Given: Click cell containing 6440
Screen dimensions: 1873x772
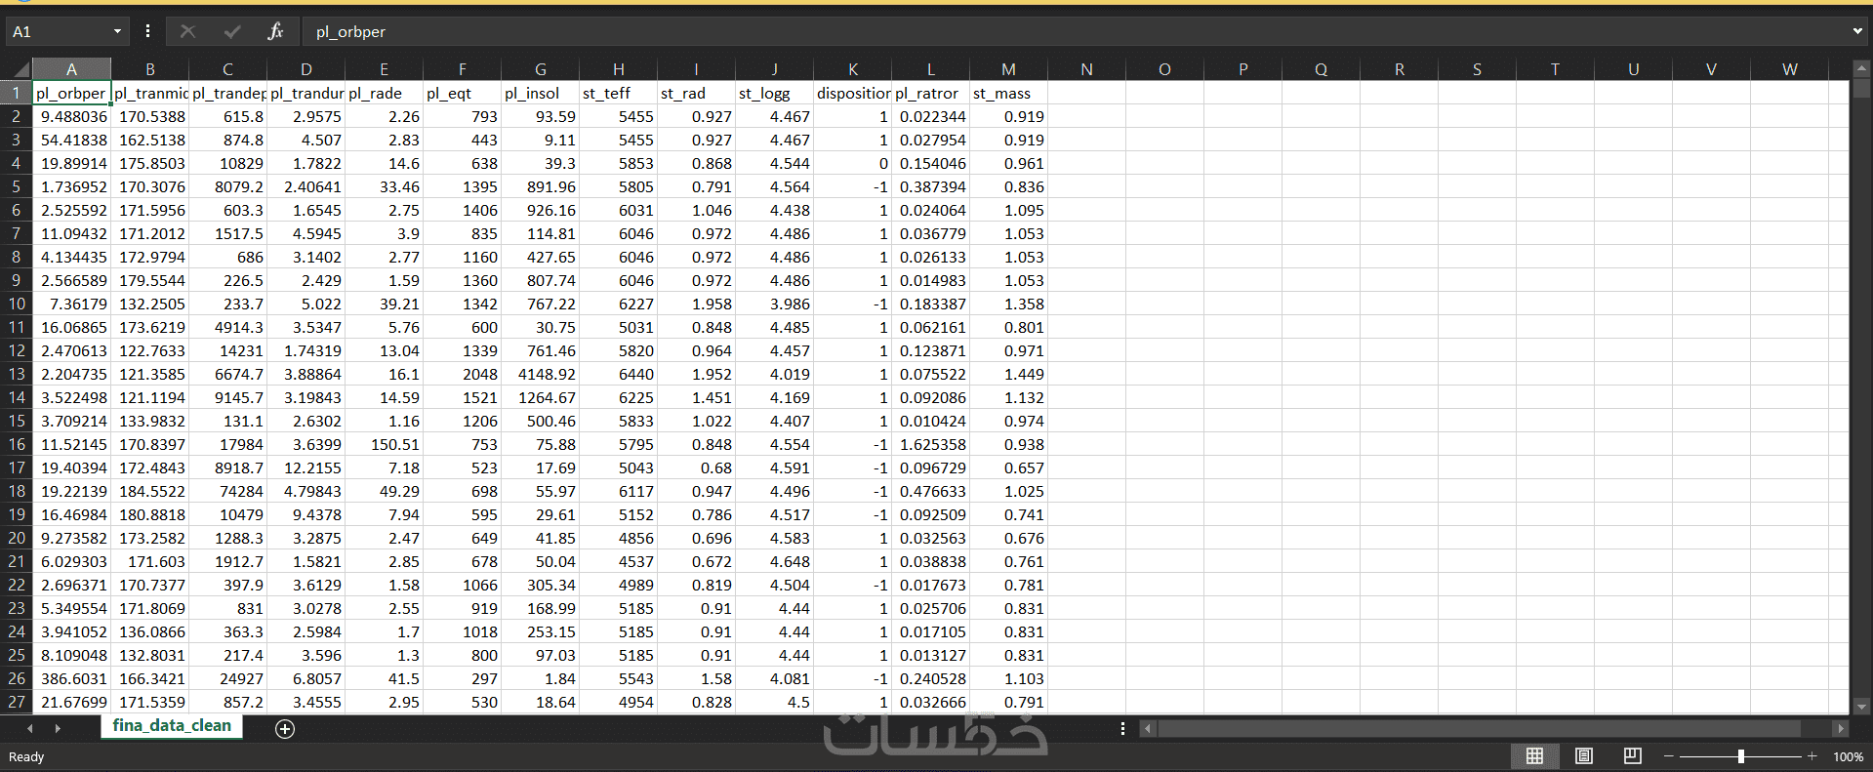Looking at the screenshot, I should (x=618, y=374).
